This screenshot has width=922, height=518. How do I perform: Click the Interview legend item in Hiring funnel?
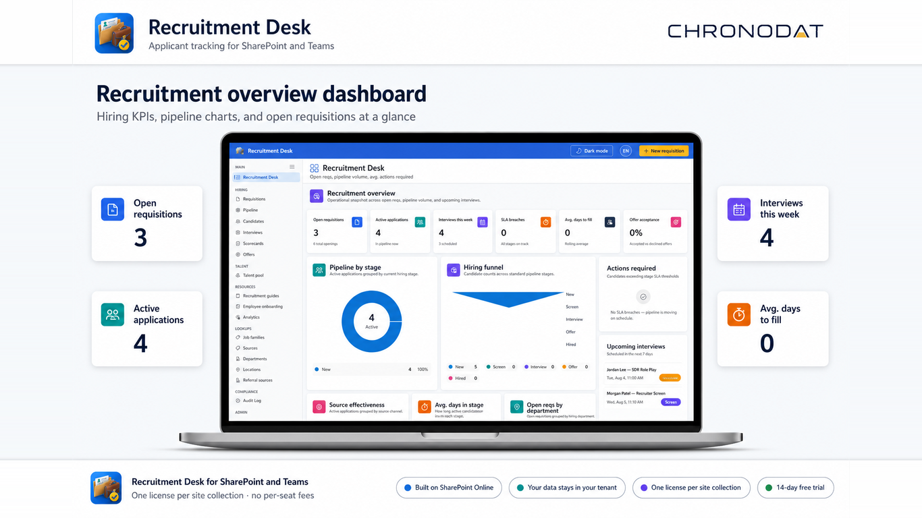click(x=539, y=367)
